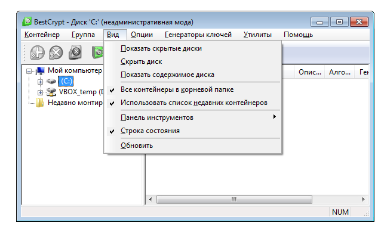Viewport: 381px width, 229px height.
Task: Click the 'Опис...' column header
Action: click(x=310, y=72)
